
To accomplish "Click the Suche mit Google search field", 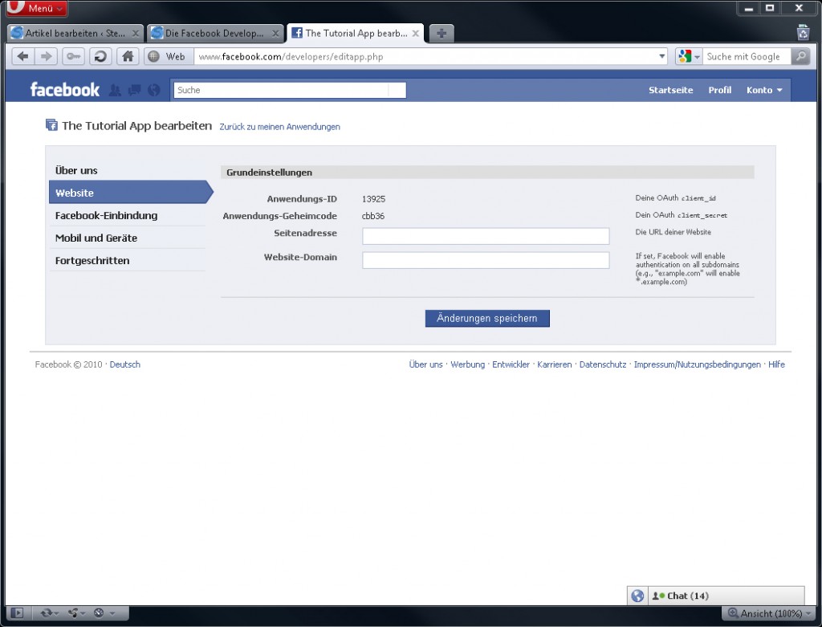I will [x=747, y=57].
